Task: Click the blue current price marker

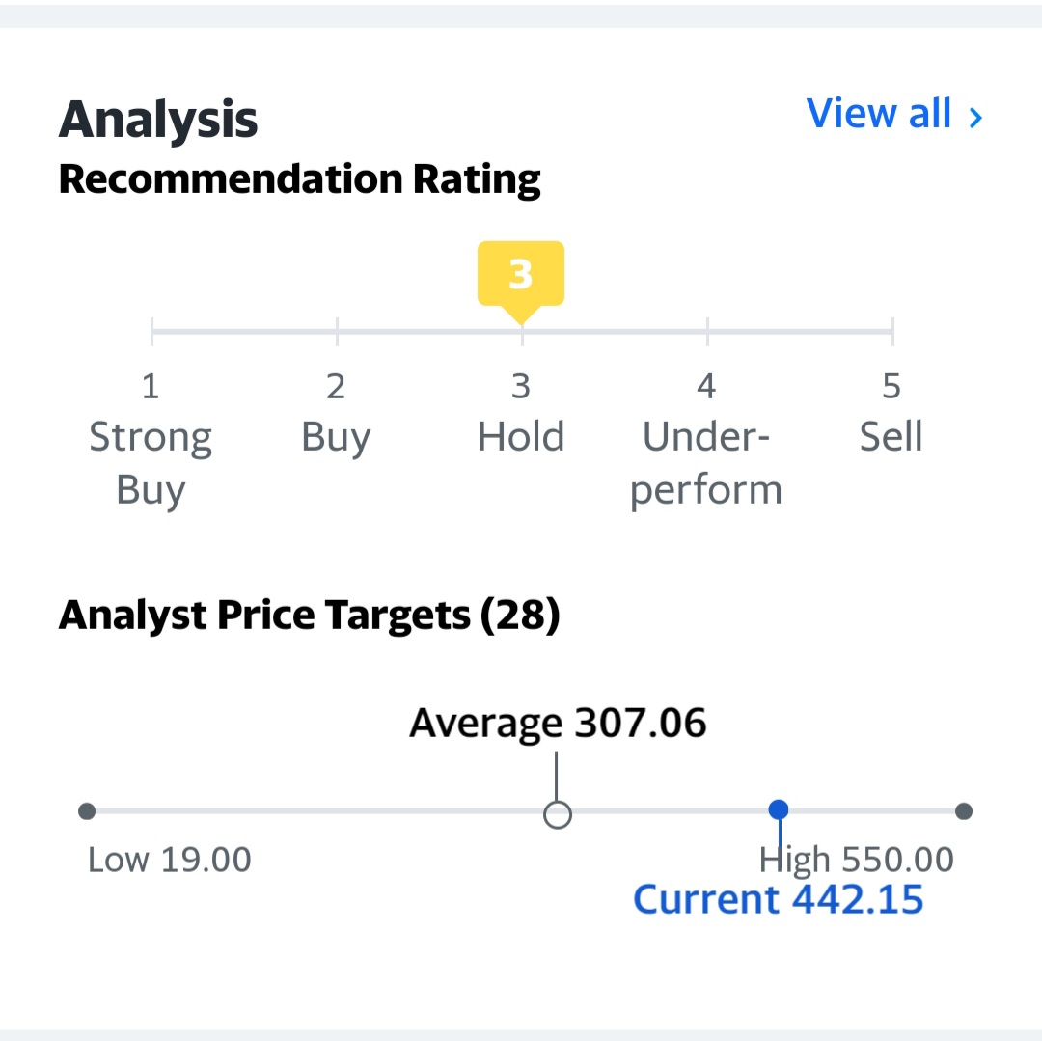Action: (x=779, y=809)
